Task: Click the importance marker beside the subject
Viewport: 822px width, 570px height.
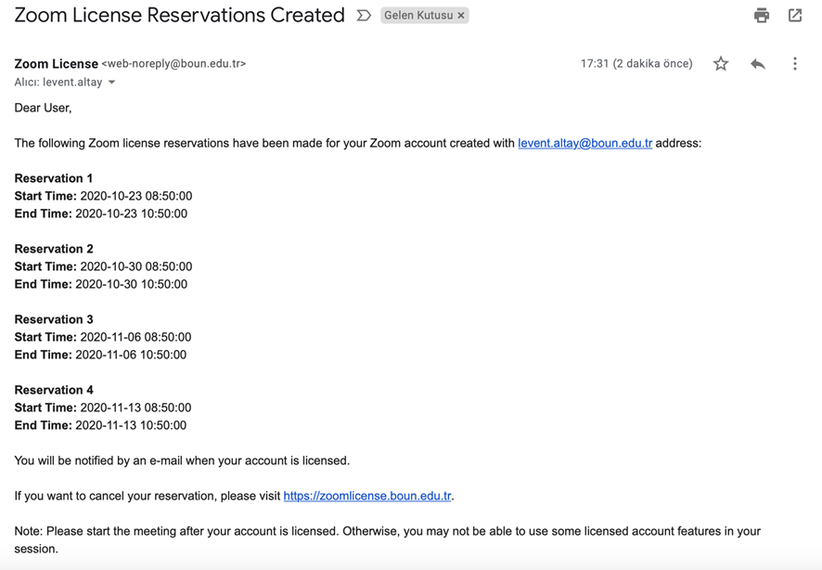Action: click(364, 16)
